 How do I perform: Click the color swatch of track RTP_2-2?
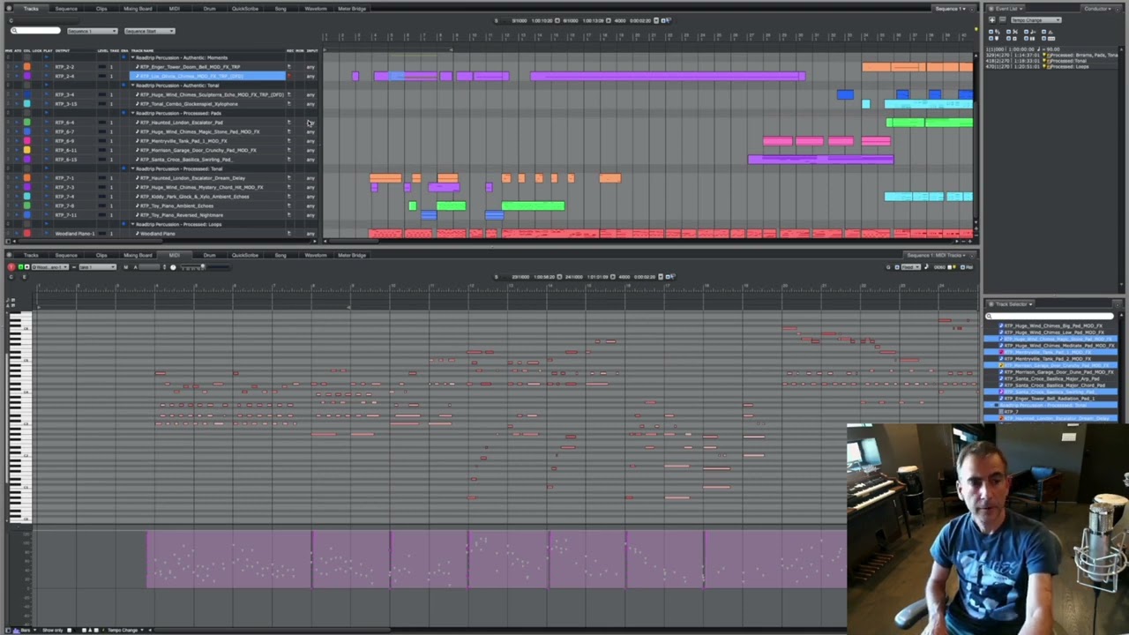tap(26, 67)
